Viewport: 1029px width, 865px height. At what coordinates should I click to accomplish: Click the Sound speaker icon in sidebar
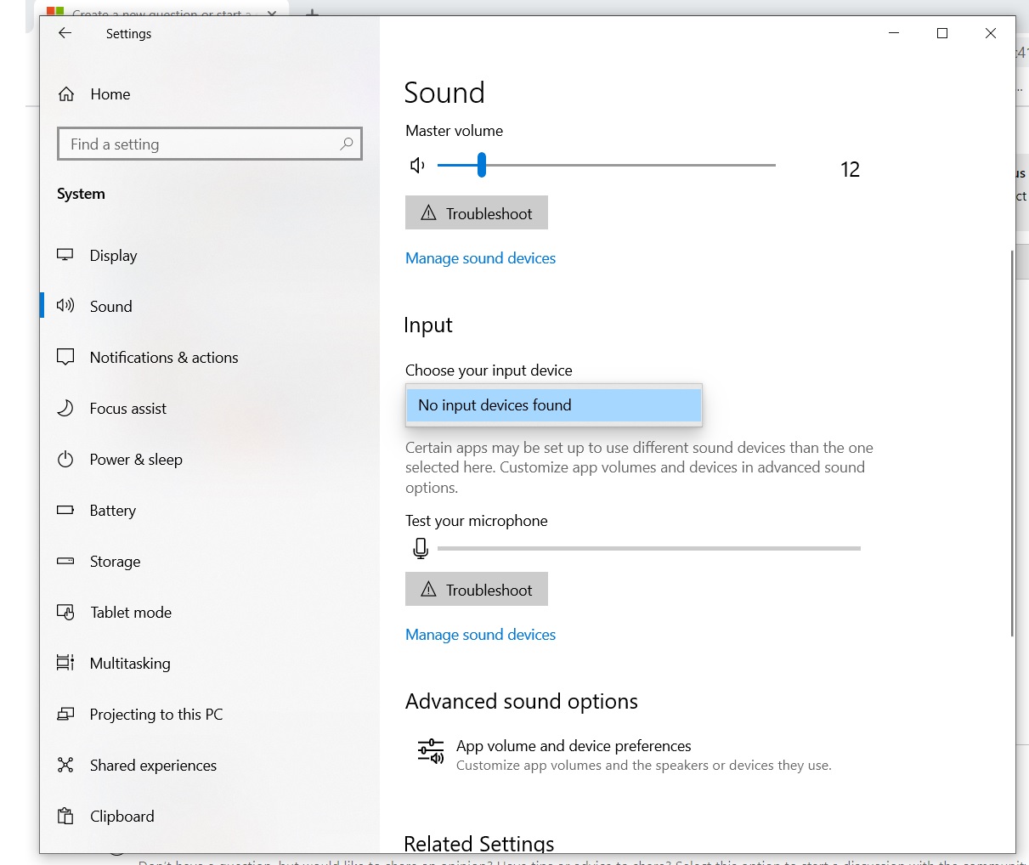(x=65, y=306)
